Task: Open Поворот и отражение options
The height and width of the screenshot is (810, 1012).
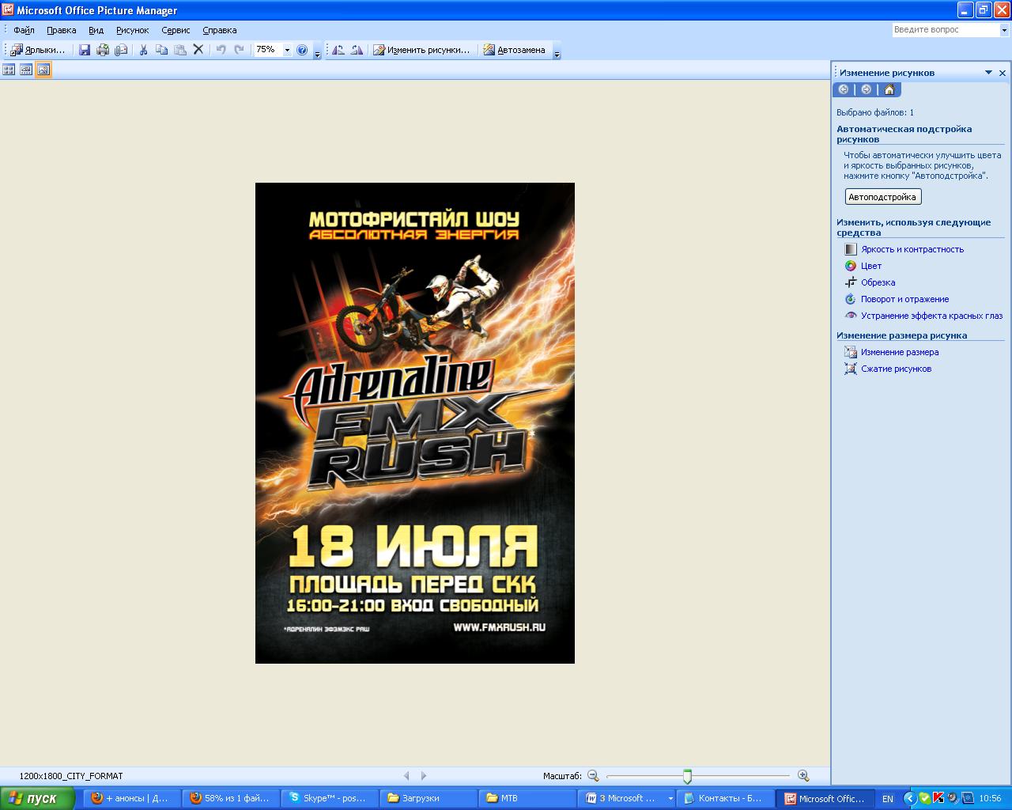Action: pos(905,299)
